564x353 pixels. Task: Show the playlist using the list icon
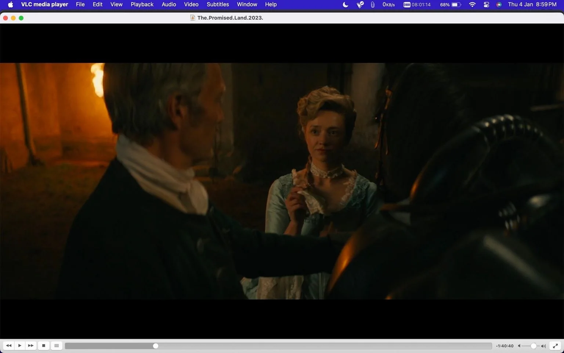(x=57, y=346)
